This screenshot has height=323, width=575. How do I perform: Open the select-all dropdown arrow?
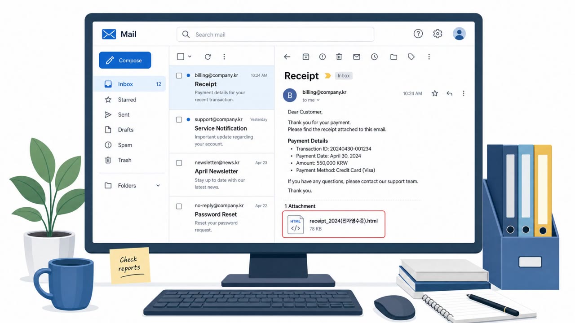point(190,57)
